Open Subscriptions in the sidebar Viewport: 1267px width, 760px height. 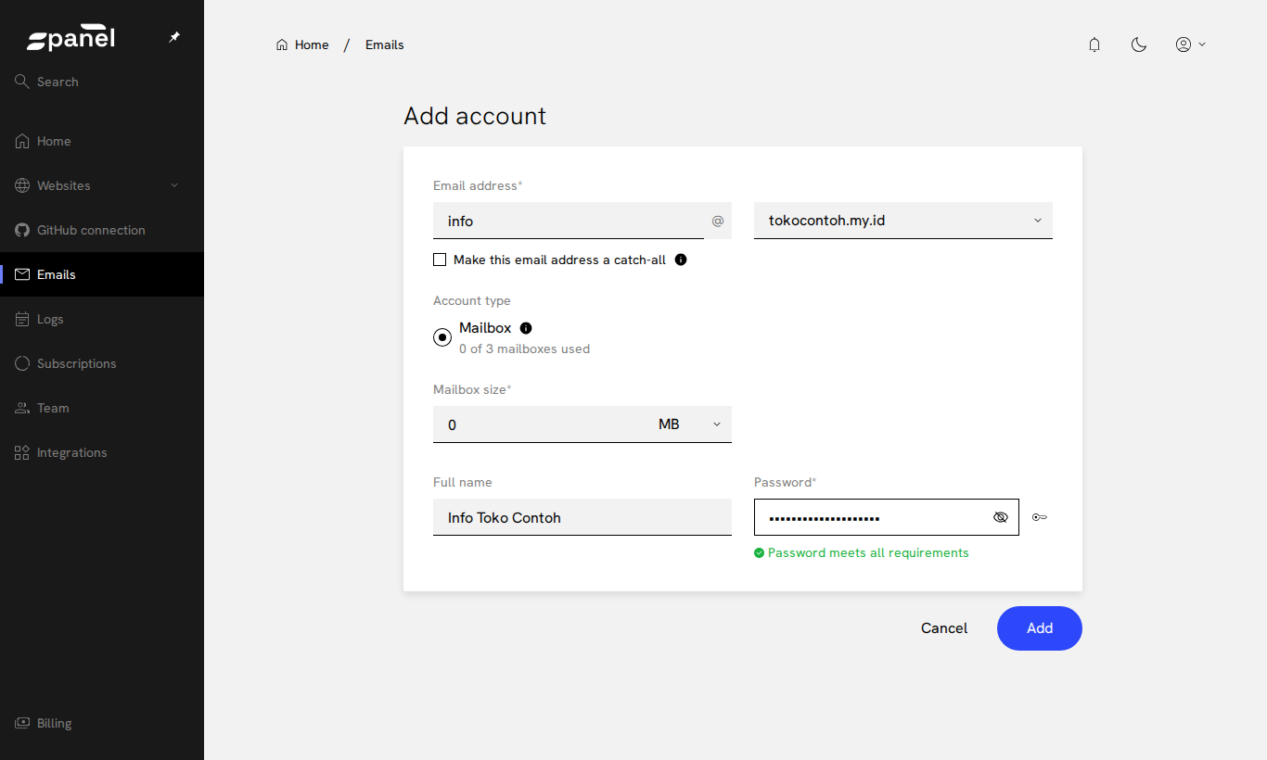tap(102, 363)
